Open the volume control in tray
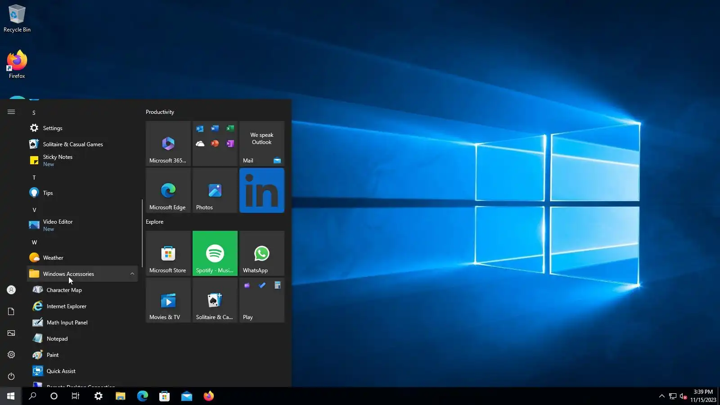The width and height of the screenshot is (720, 405). coord(683,396)
